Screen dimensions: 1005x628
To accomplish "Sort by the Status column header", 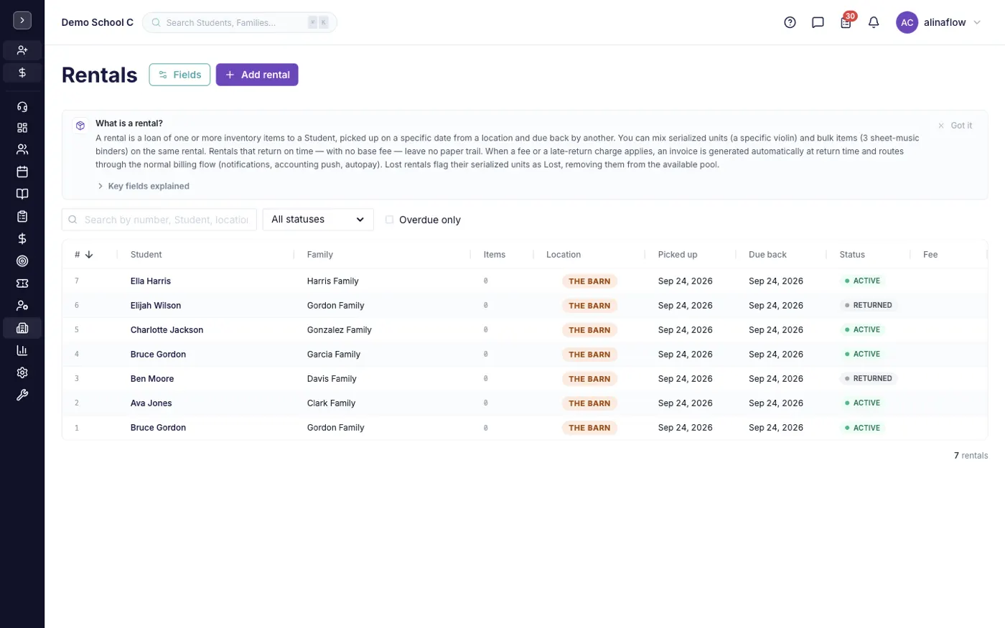I will (852, 255).
